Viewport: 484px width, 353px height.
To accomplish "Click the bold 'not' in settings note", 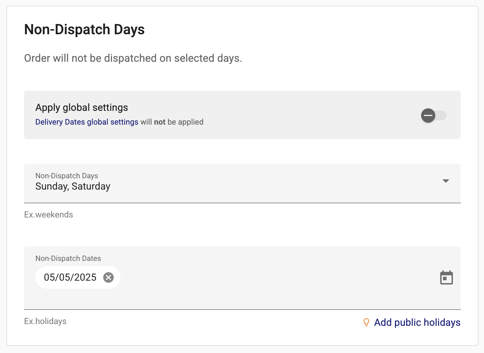I will pos(160,122).
